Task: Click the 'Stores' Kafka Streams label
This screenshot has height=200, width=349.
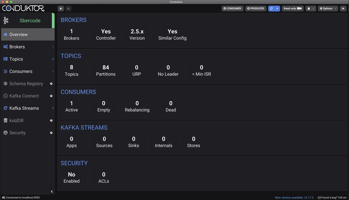Action: [x=193, y=146]
